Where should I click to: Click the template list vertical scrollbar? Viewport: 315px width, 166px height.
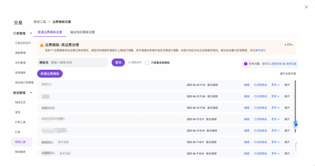pyautogui.click(x=295, y=106)
